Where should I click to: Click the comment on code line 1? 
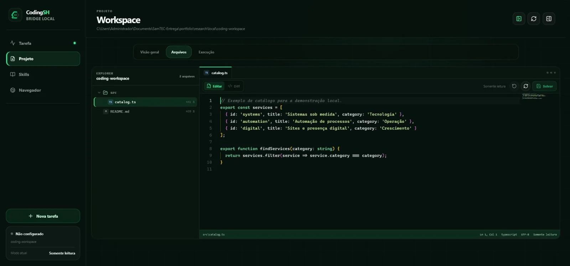point(281,101)
